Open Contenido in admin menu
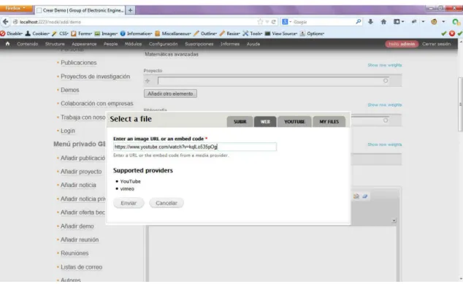Screen dimensions: 463x284 28,44
